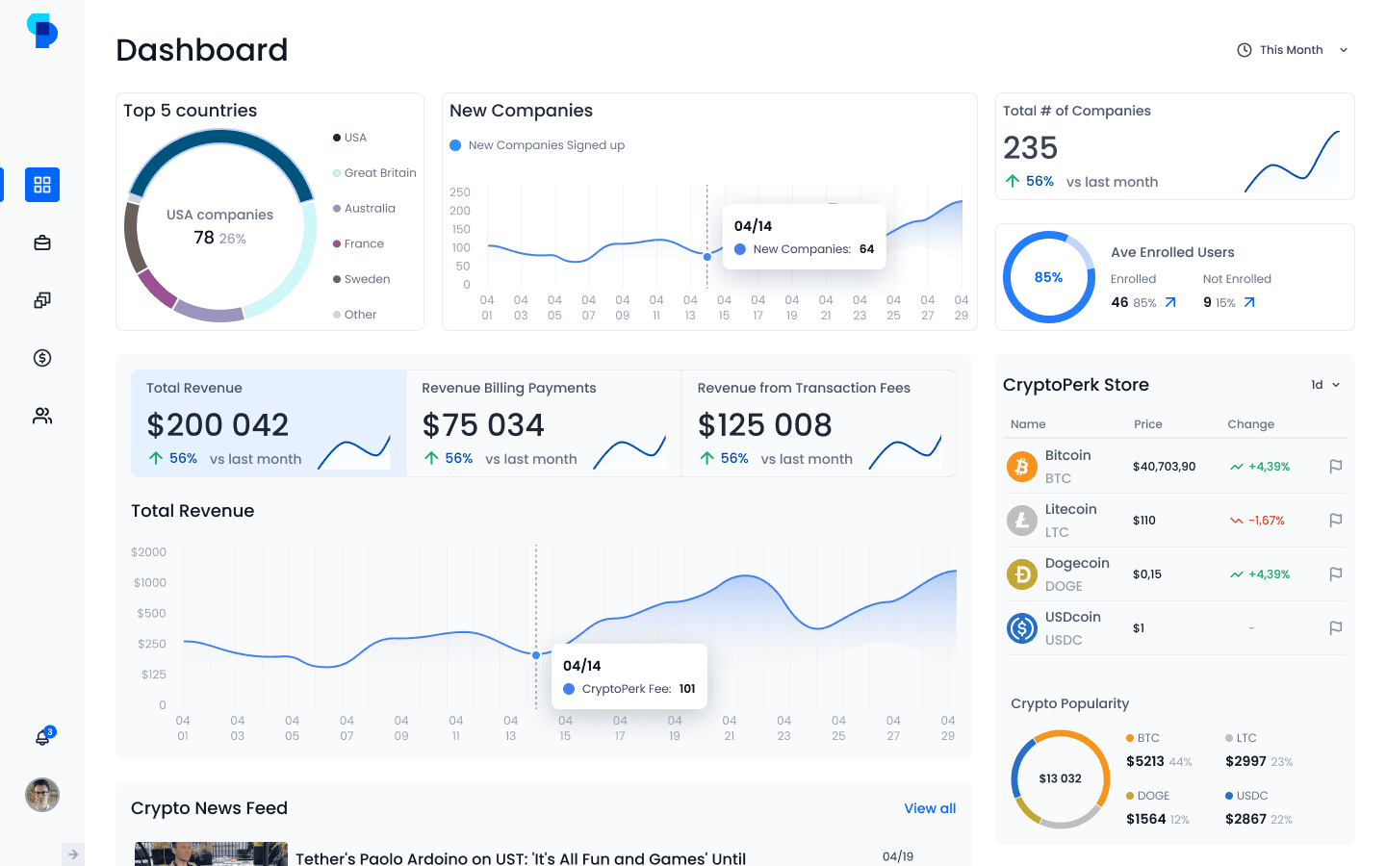Screen dimensions: 1386x866
Task: Expand the sidebar with the bottom arrow
Action: coord(73,854)
